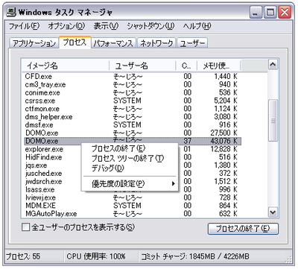Click the CPU 使用率: 100% status text
298x269 pixels.
click(96, 256)
